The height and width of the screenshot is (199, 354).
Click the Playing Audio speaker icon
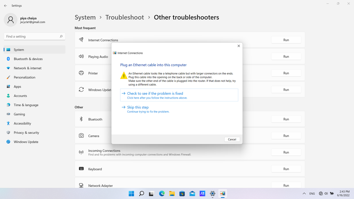point(81,56)
